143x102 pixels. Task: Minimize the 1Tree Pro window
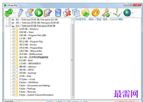tap(126, 5)
